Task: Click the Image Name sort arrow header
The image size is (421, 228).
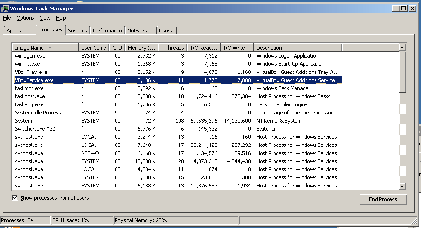Action: tap(50, 48)
